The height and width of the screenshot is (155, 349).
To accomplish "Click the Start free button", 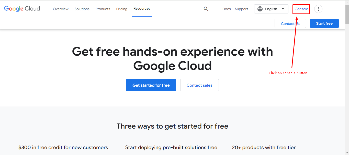I will (324, 23).
